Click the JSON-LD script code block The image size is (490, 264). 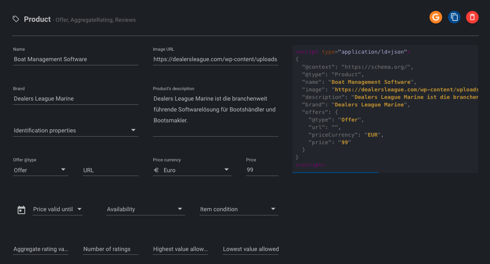[385, 109]
